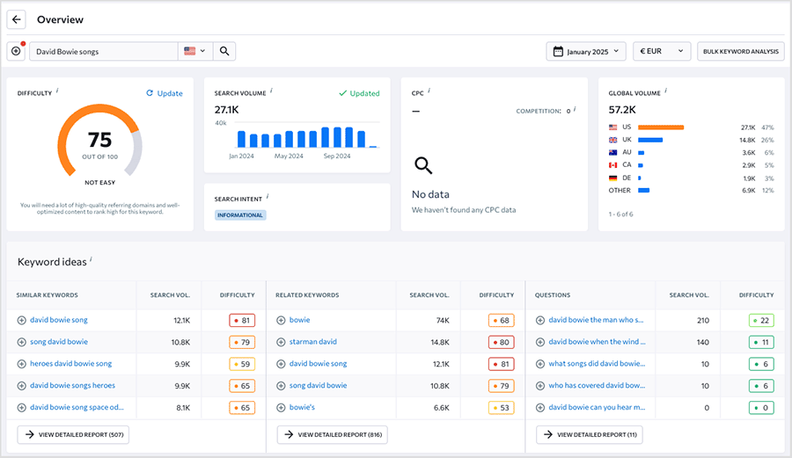Image resolution: width=792 pixels, height=458 pixels.
Task: Open the EUR currency dropdown
Action: point(662,52)
